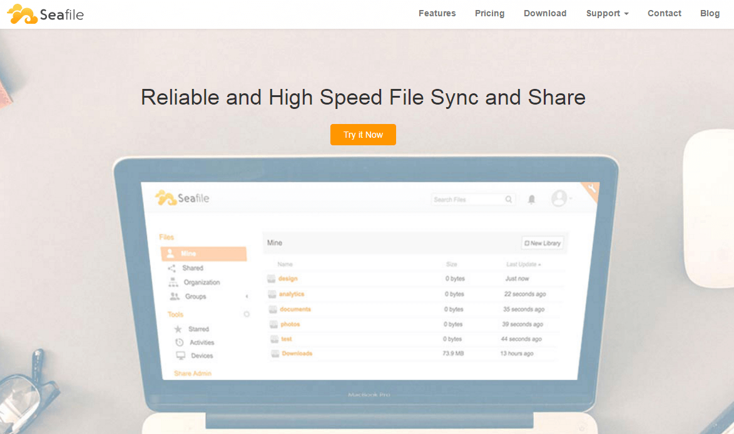This screenshot has height=434, width=734.
Task: Sort the list by the Name column
Action: tap(285, 264)
